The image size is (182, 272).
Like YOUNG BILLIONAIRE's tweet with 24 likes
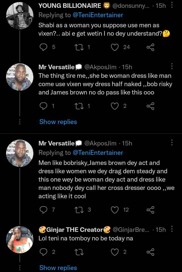[x=115, y=47]
